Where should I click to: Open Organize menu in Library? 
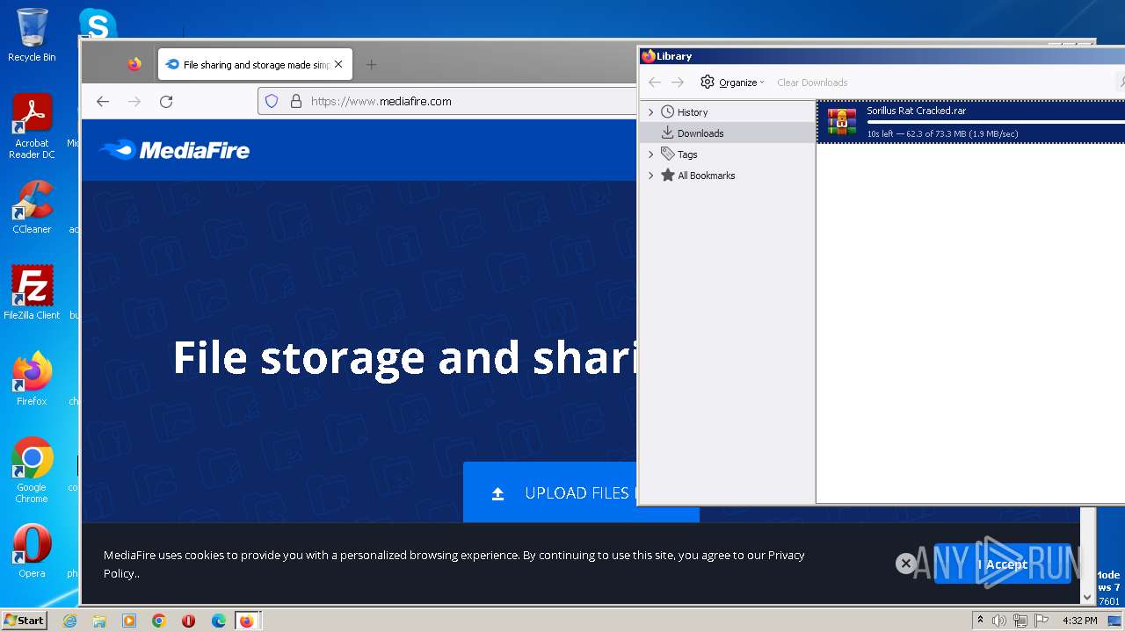pyautogui.click(x=732, y=82)
